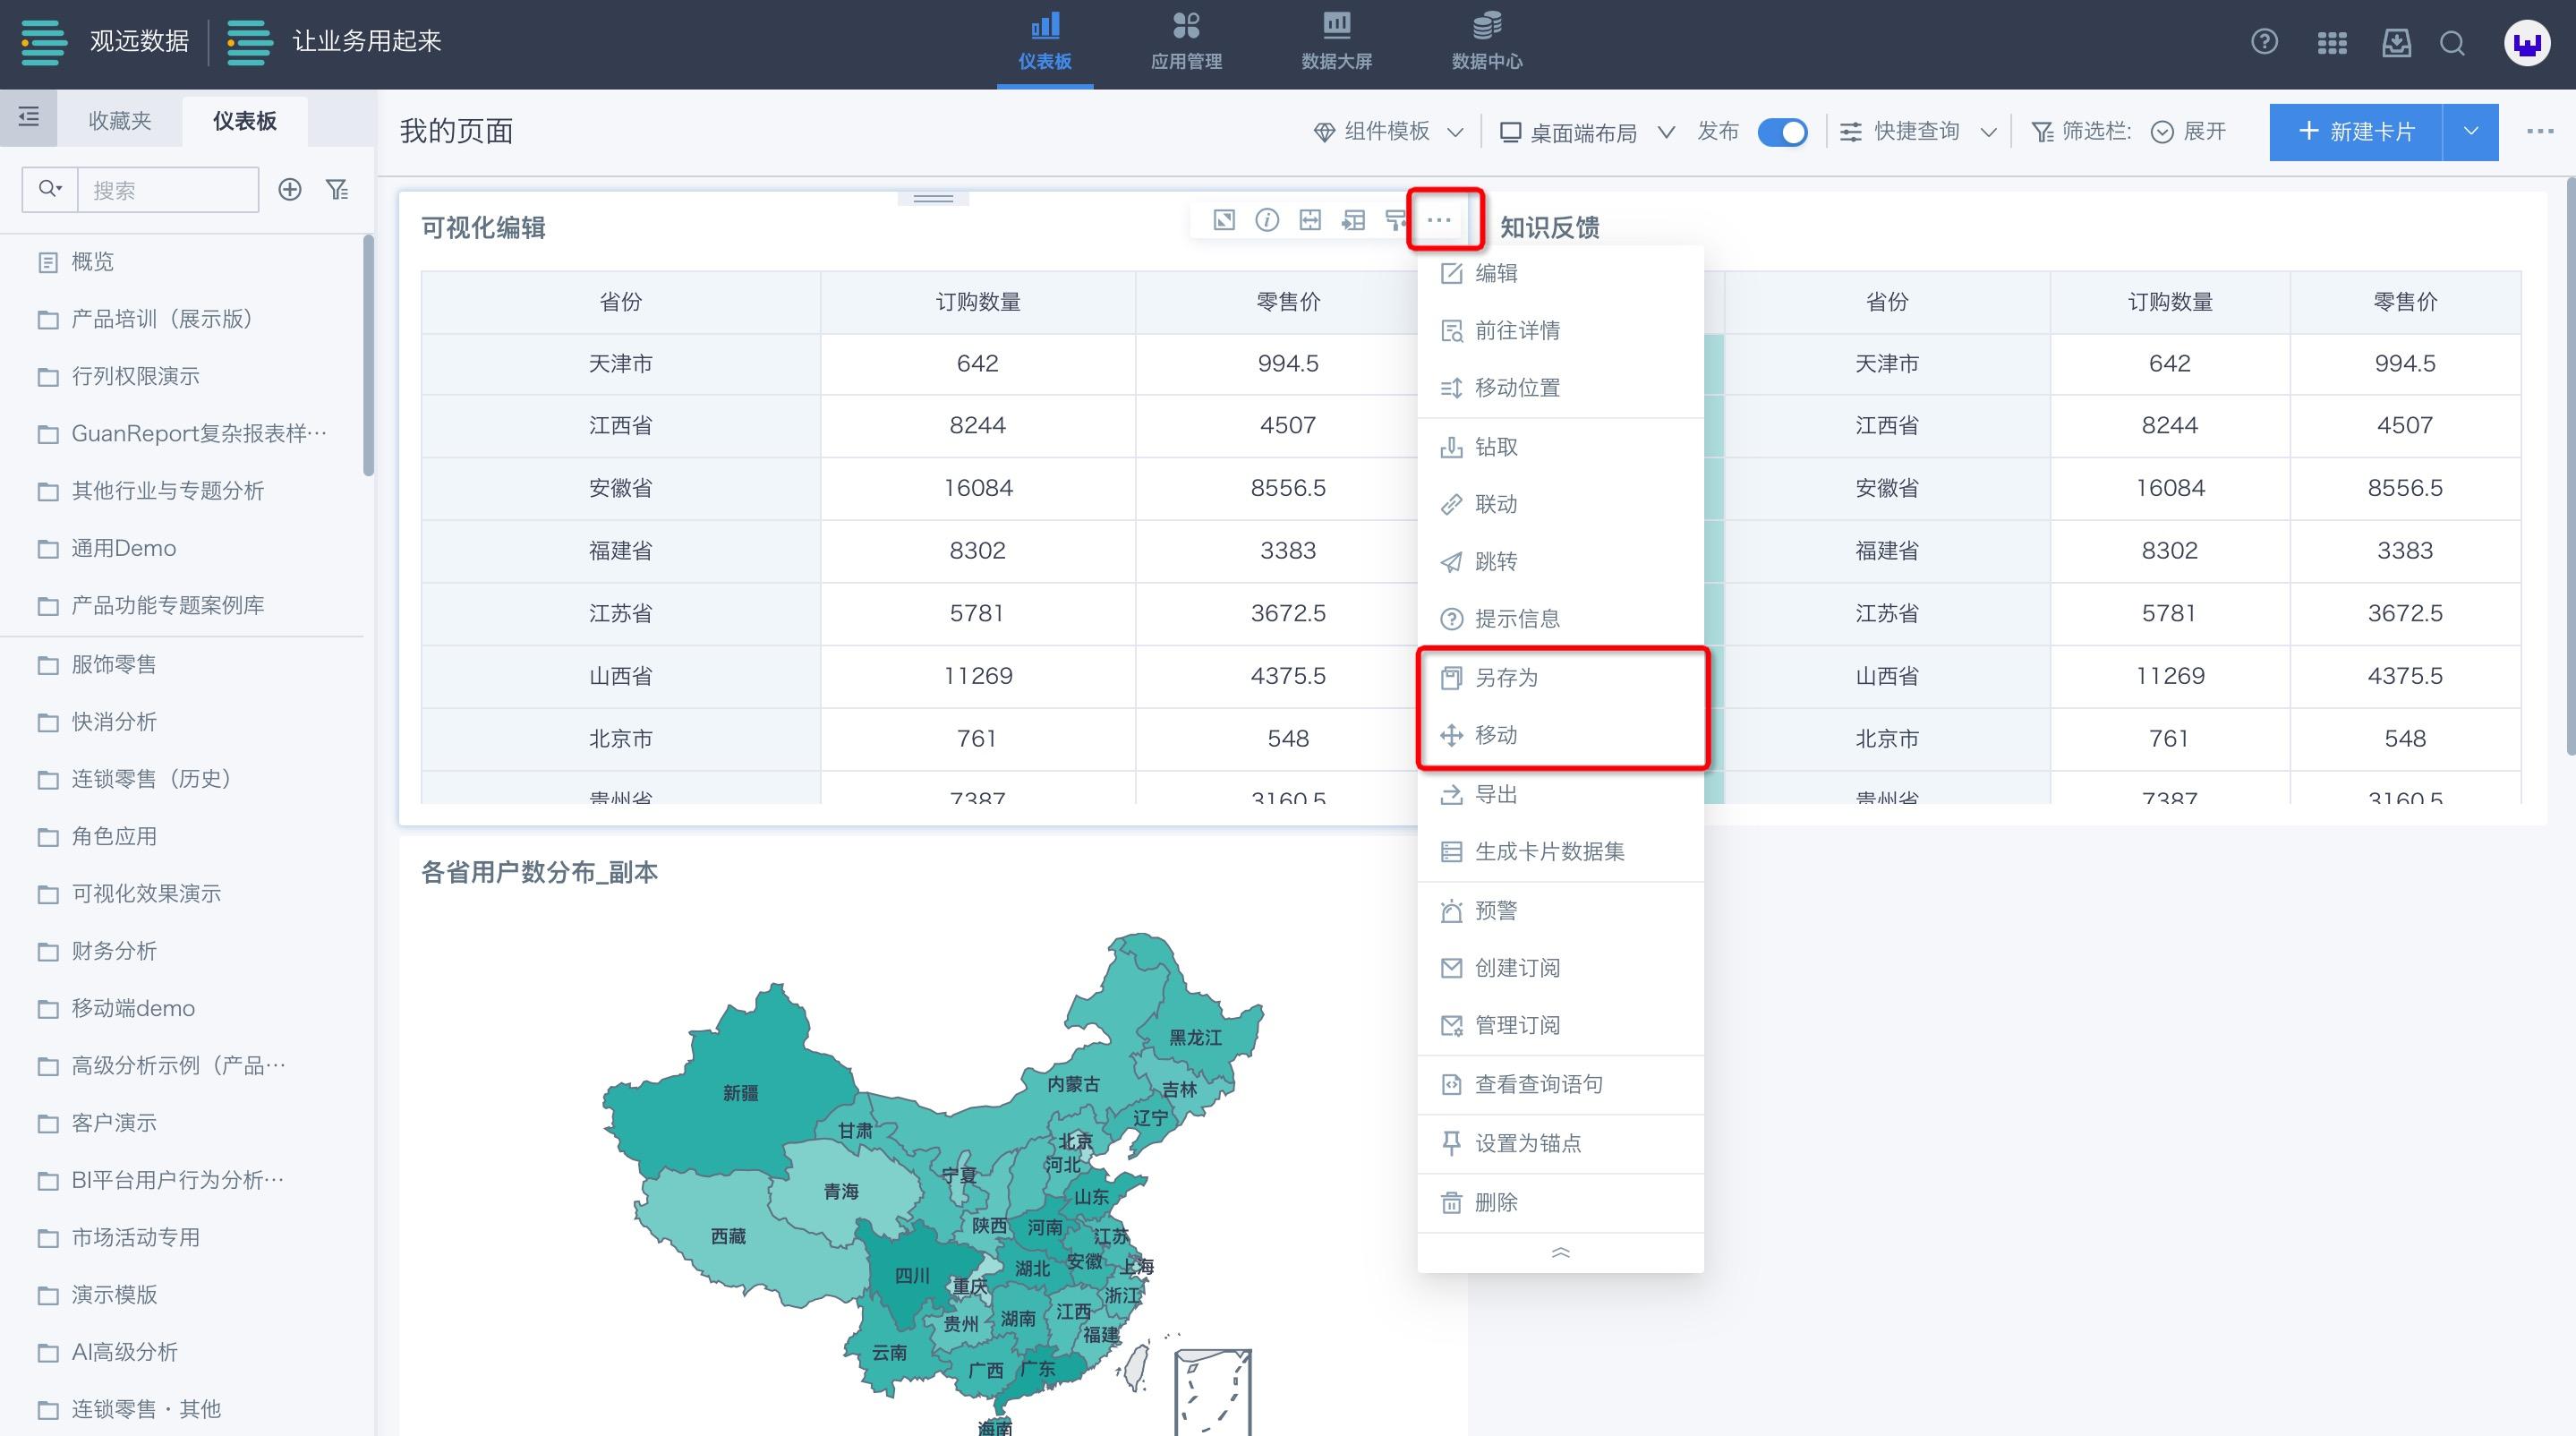Open the 产品培训（展示版）folder
Image resolution: width=2576 pixels, height=1436 pixels.
tap(180, 319)
